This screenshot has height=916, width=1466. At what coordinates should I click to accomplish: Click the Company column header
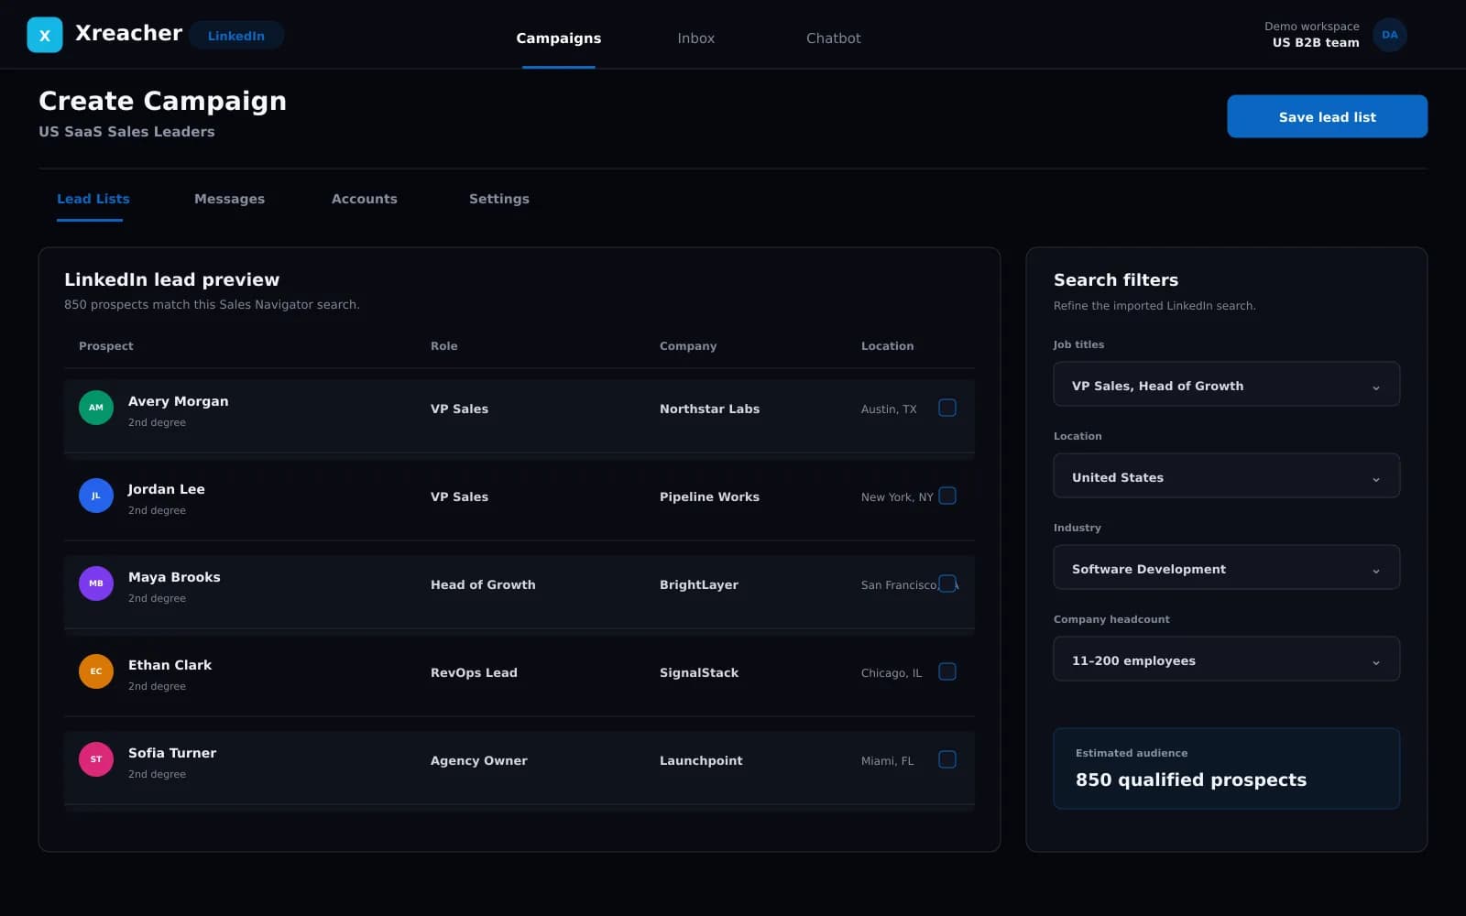(x=688, y=346)
